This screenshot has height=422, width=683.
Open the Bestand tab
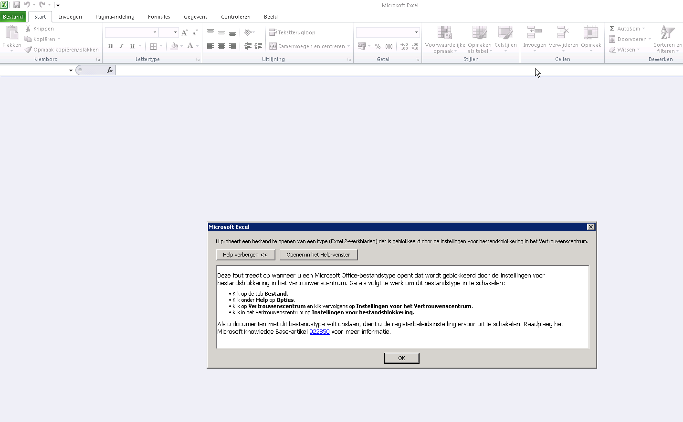(13, 17)
